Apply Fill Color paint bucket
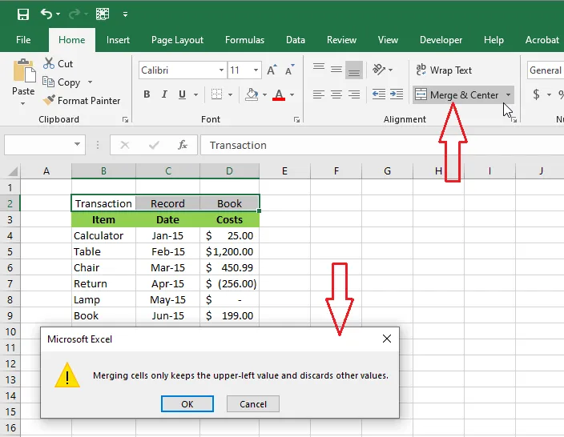The image size is (564, 437). [x=252, y=94]
